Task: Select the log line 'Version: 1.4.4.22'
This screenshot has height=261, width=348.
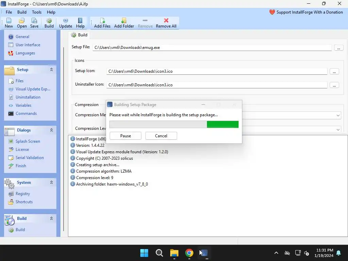Action: 87,145
